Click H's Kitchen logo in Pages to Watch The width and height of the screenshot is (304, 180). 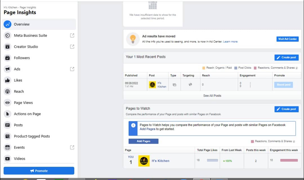click(x=144, y=161)
